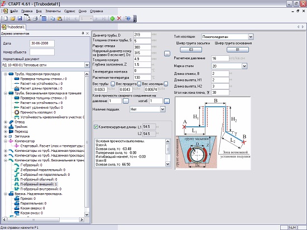Create a new document from the toolbar
Screen dimensions: 307x230
[6, 18]
